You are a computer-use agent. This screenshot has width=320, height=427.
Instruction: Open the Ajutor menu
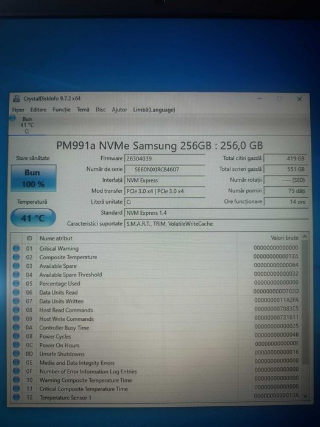click(119, 110)
